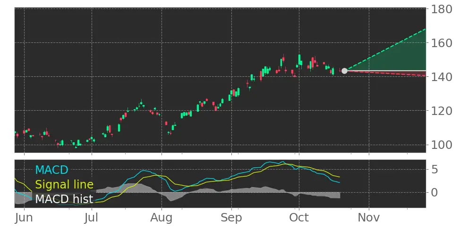Click the Jun month label on axis

(x=24, y=218)
